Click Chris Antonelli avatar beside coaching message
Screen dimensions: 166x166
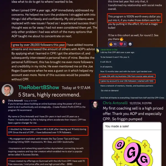95,105
